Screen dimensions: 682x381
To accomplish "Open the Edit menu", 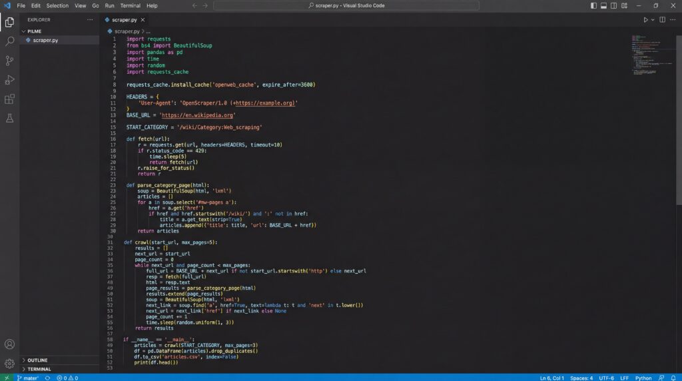I will pos(36,5).
